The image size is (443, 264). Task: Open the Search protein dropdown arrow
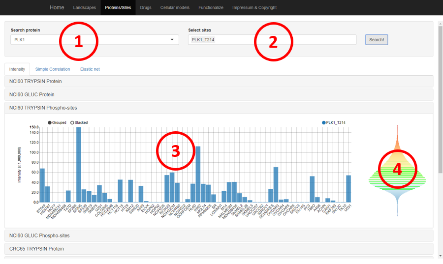[x=172, y=40]
